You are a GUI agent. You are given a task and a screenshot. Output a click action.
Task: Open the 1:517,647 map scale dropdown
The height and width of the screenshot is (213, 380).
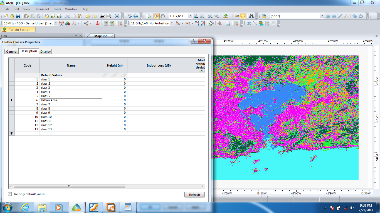[x=190, y=16]
